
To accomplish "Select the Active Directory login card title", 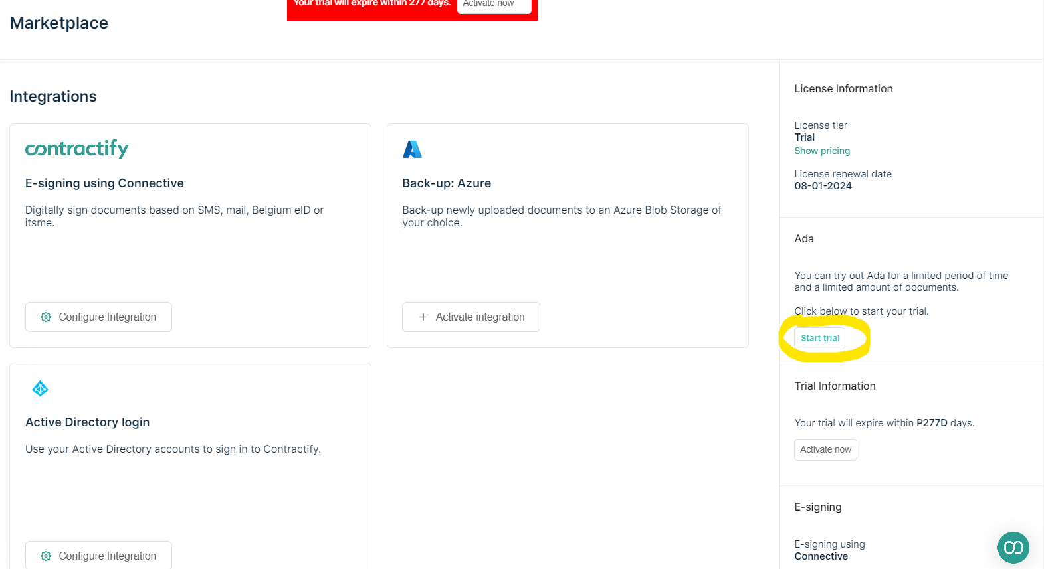I will [x=87, y=422].
